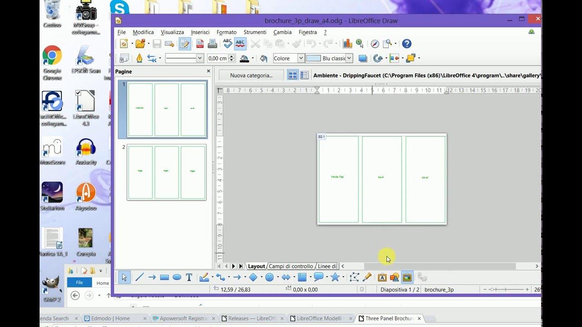Increase line width with stepper arrow
The height and width of the screenshot is (327, 582).
coord(232,56)
